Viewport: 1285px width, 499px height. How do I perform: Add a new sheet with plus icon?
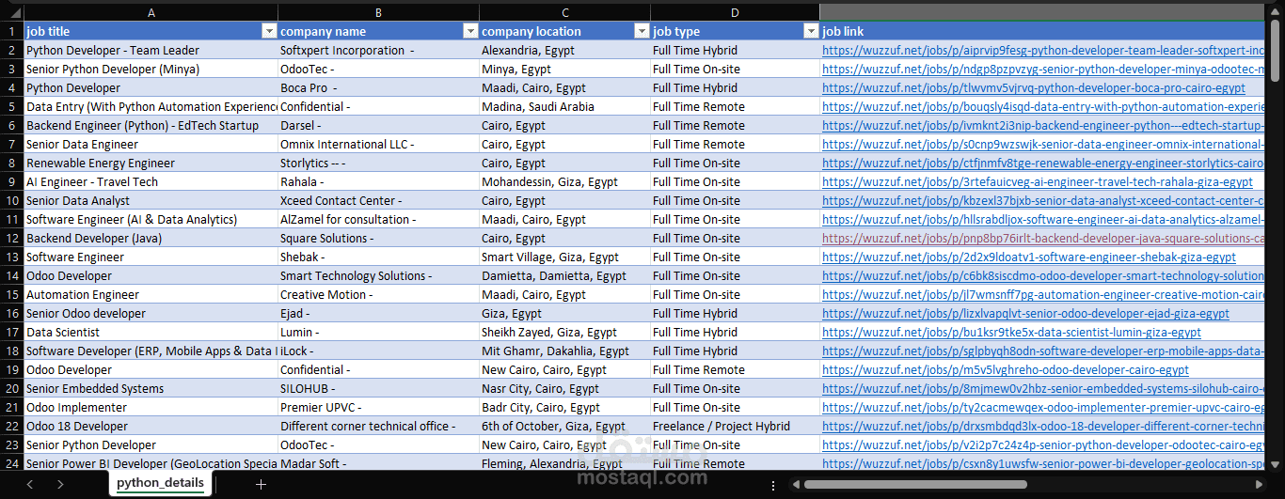tap(262, 484)
